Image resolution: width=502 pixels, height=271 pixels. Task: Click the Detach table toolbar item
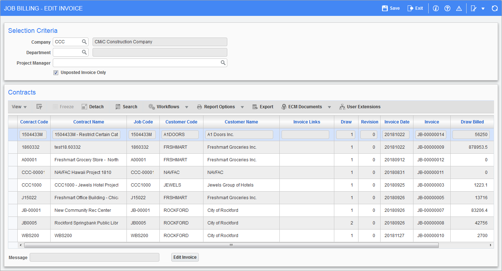click(x=93, y=107)
